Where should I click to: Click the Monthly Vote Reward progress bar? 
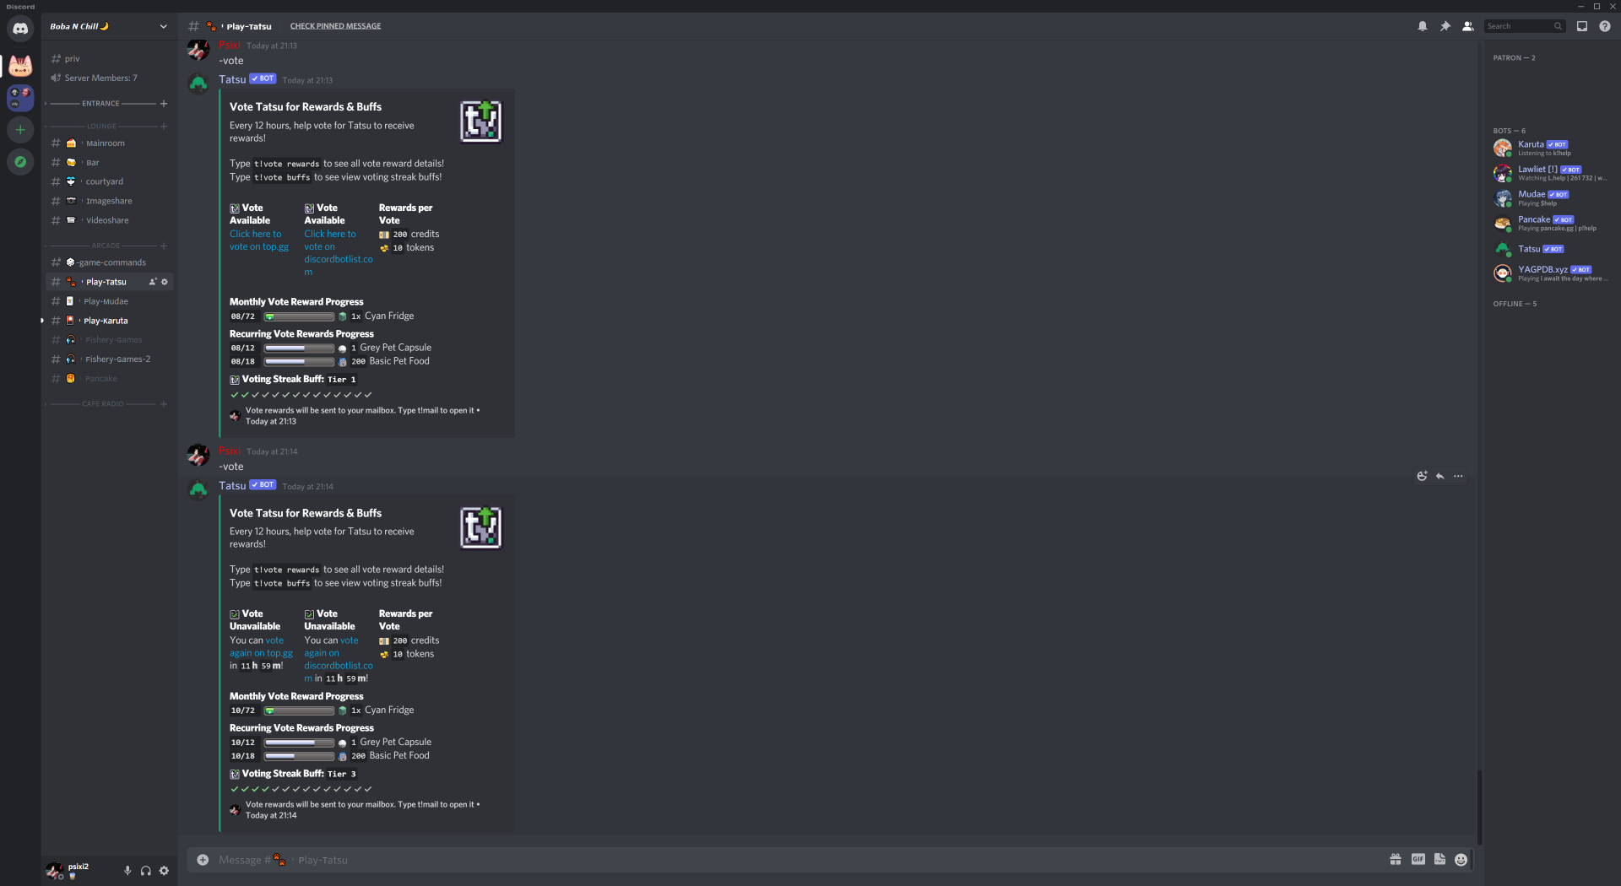(x=300, y=316)
